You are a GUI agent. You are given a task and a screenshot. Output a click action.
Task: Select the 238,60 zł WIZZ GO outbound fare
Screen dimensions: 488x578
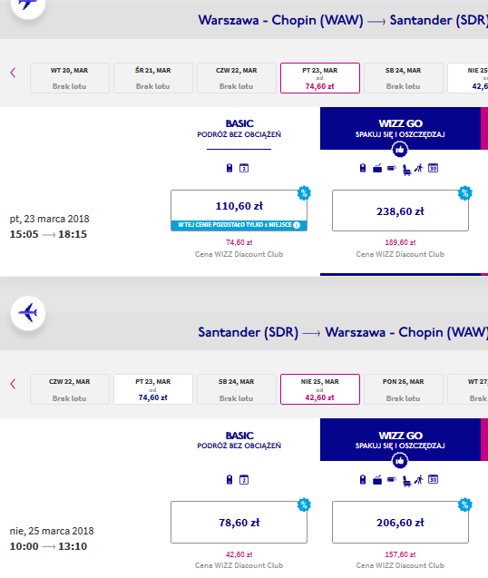(x=400, y=211)
